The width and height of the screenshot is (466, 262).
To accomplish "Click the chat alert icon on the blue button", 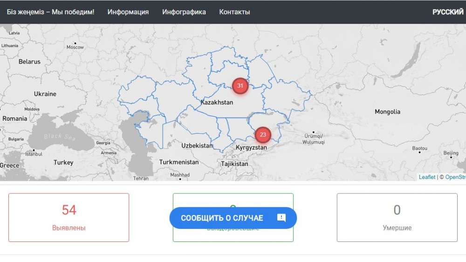I will (281, 218).
